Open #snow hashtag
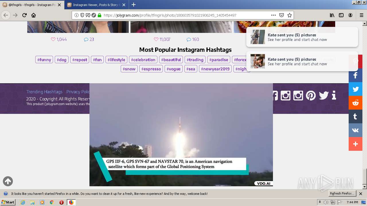 coord(129,69)
